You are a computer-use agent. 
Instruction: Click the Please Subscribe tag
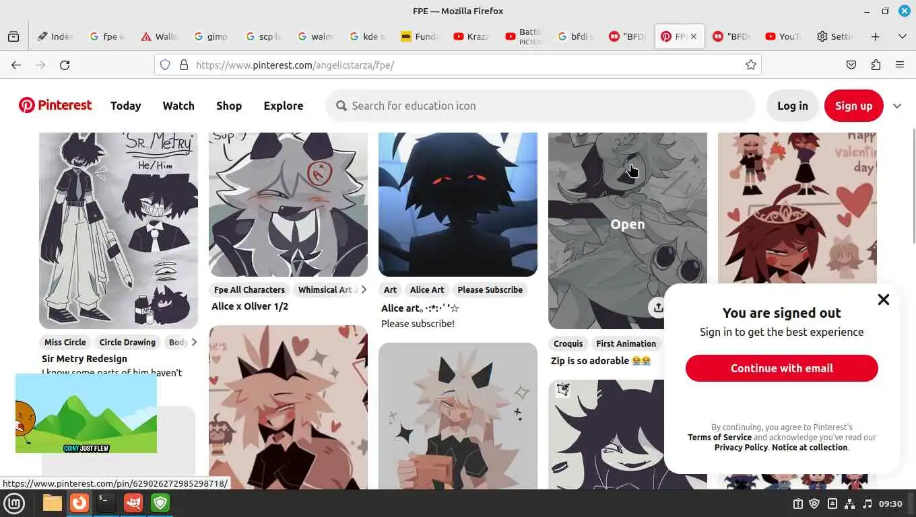click(x=490, y=289)
